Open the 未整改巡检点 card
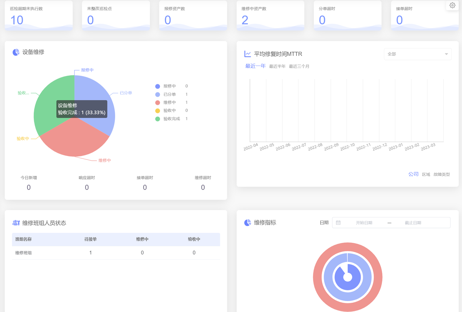This screenshot has width=462, height=312. tap(116, 16)
